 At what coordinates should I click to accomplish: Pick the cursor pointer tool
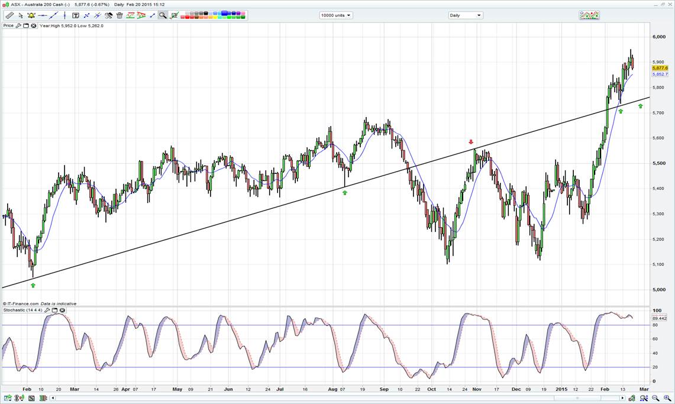[21, 15]
